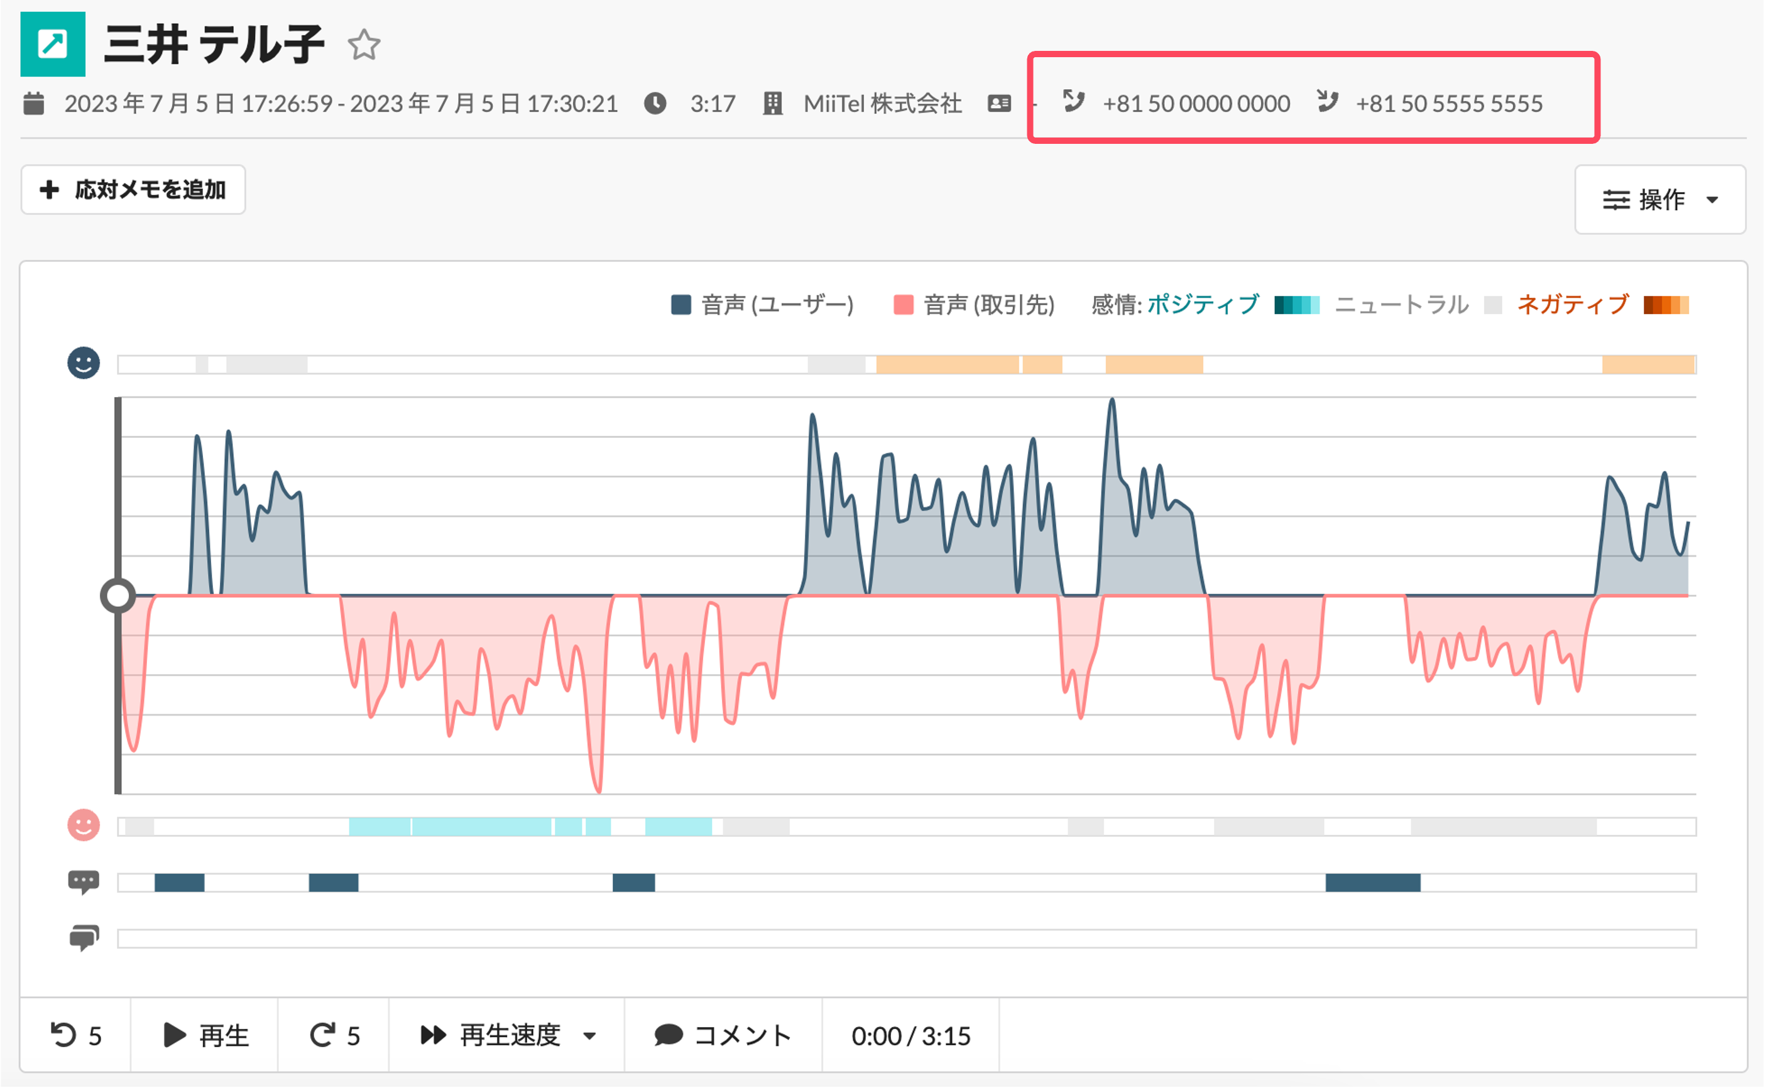
Task: Jump to last wide dark segment in talk track
Action: point(1374,883)
